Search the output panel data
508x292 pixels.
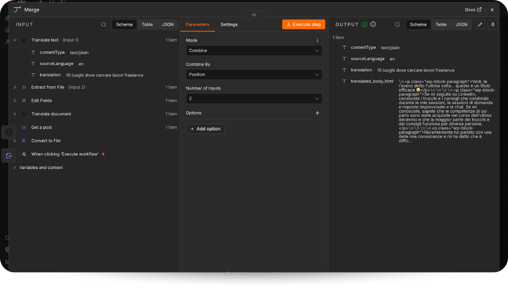pos(397,25)
